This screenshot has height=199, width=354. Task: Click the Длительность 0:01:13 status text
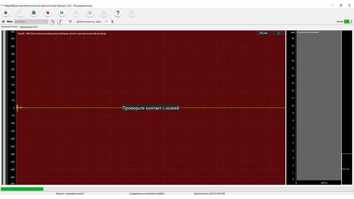210,194
